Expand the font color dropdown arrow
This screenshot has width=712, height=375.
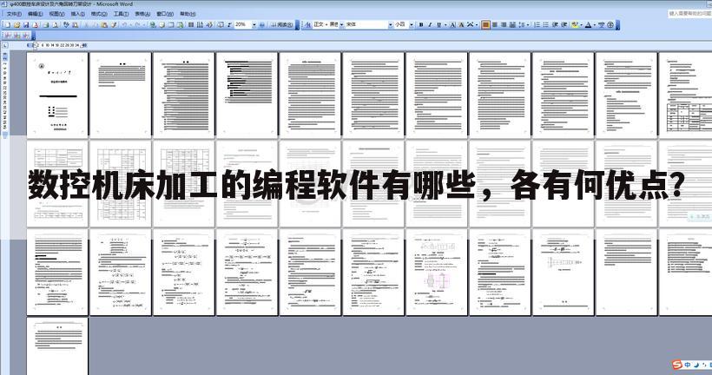[x=595, y=24]
